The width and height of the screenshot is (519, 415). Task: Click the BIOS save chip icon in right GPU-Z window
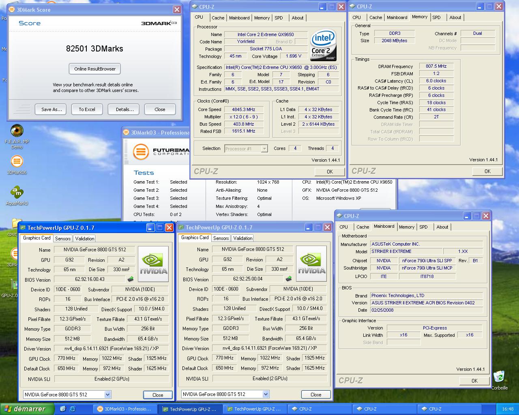tap(289, 279)
